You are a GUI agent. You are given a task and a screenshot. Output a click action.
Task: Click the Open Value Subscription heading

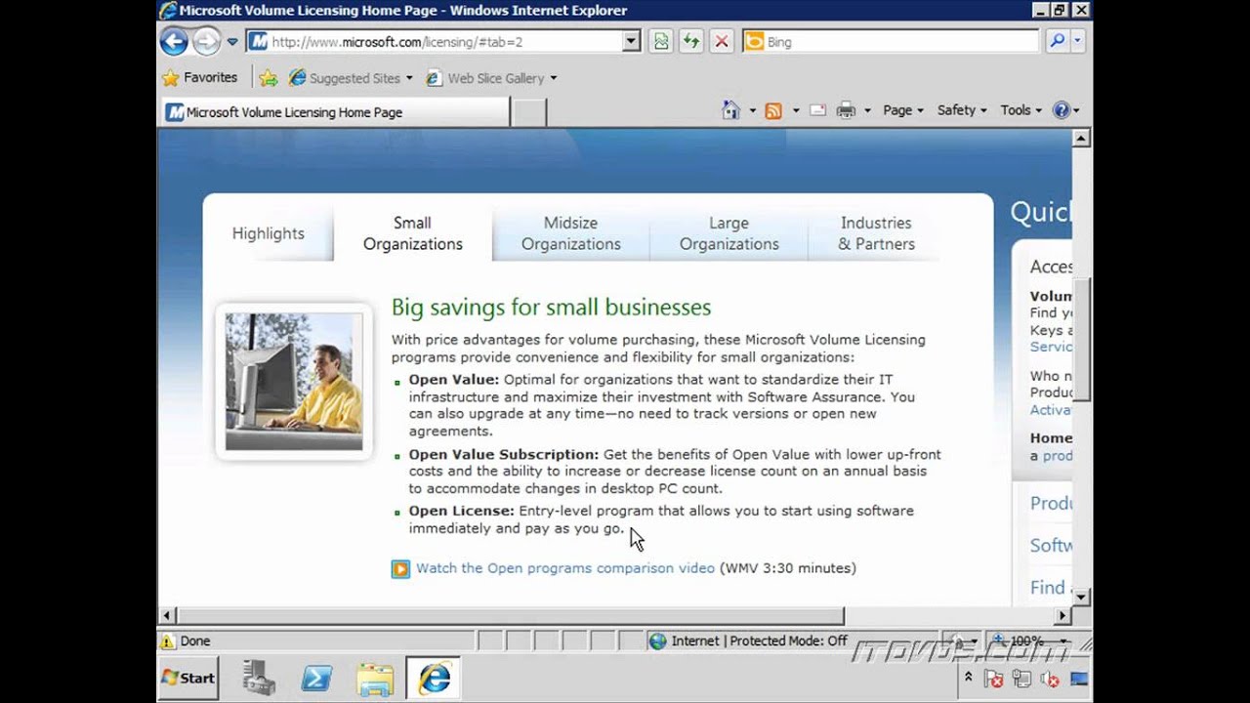click(503, 454)
